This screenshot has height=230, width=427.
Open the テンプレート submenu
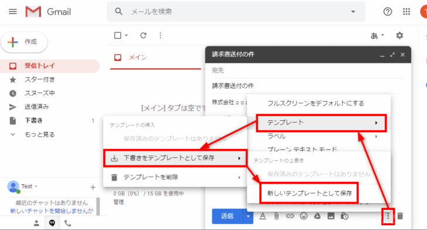tap(321, 123)
